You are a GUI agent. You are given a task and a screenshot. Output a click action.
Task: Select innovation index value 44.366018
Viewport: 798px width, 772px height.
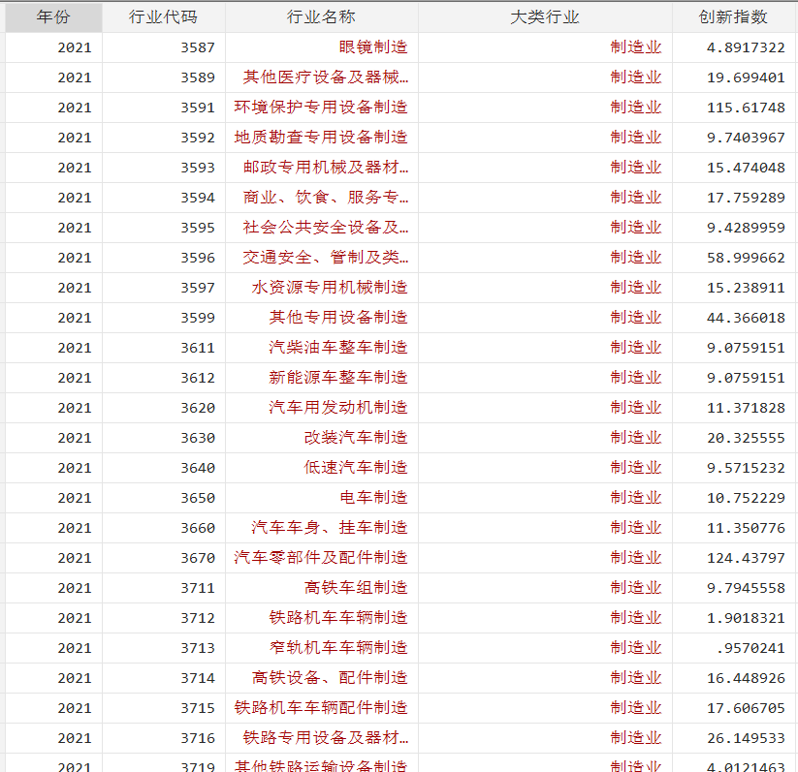(x=733, y=318)
